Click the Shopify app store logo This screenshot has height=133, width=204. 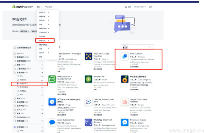pos(22,7)
